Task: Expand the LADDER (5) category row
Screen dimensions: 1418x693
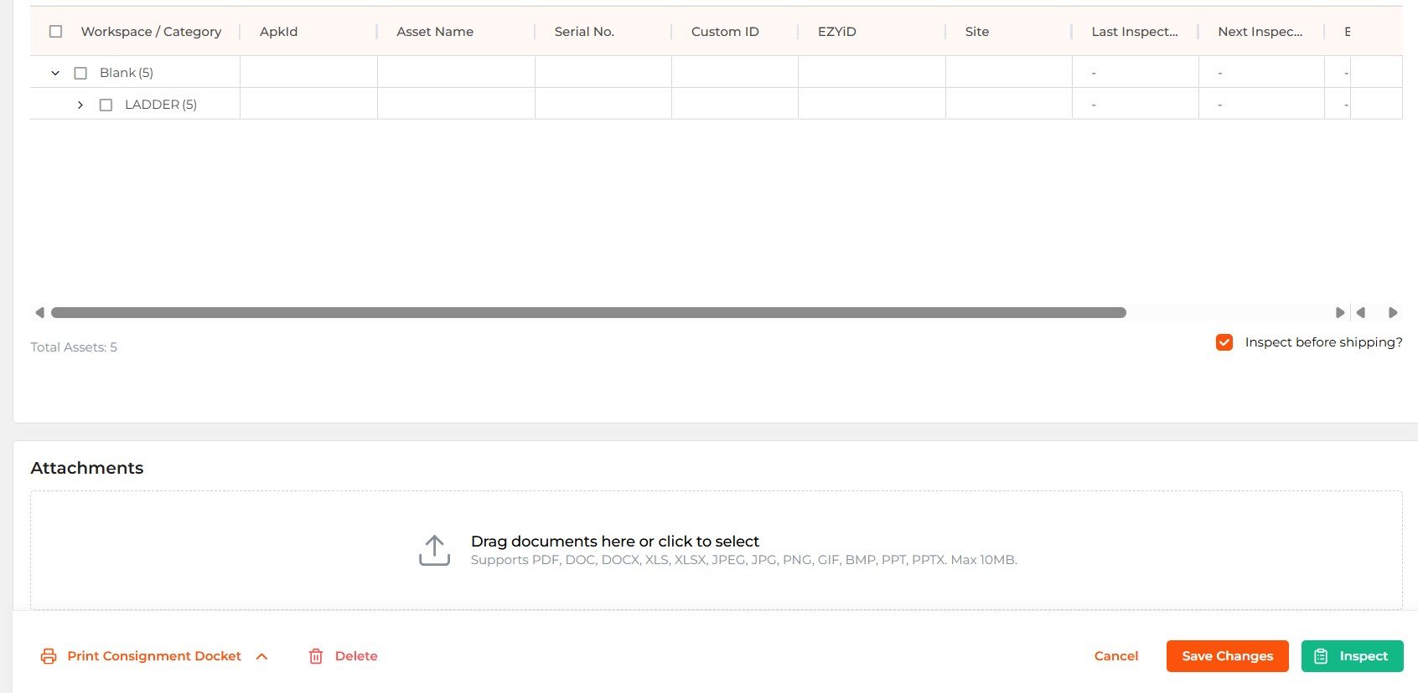Action: point(80,105)
